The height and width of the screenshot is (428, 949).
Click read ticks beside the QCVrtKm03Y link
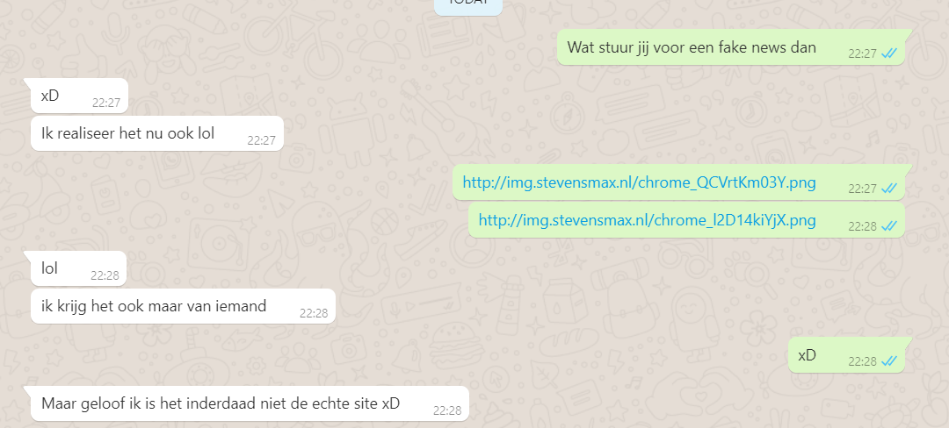click(889, 189)
